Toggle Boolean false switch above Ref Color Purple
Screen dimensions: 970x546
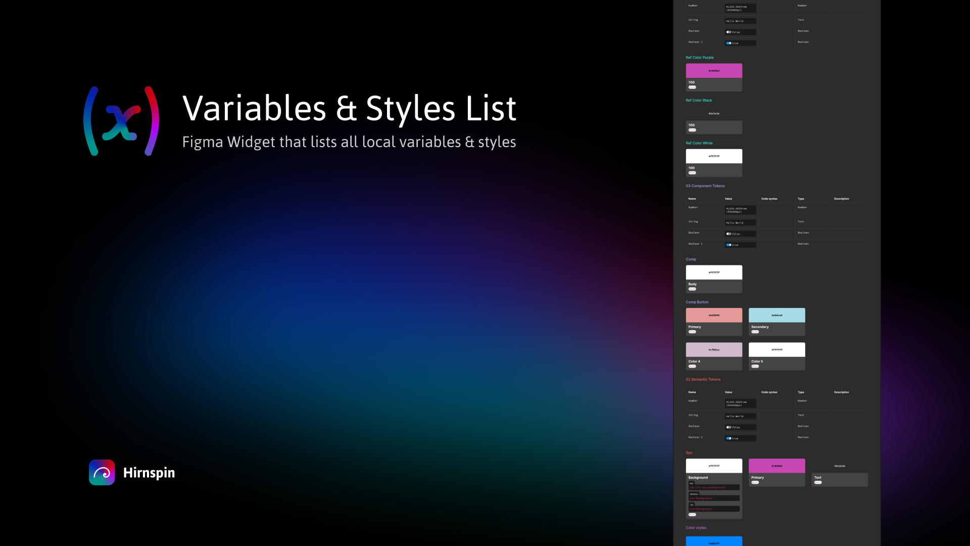[x=729, y=32]
